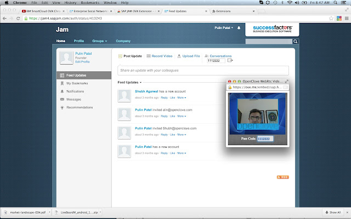
Task: Switch to the Extensions tab
Action: coord(233,11)
